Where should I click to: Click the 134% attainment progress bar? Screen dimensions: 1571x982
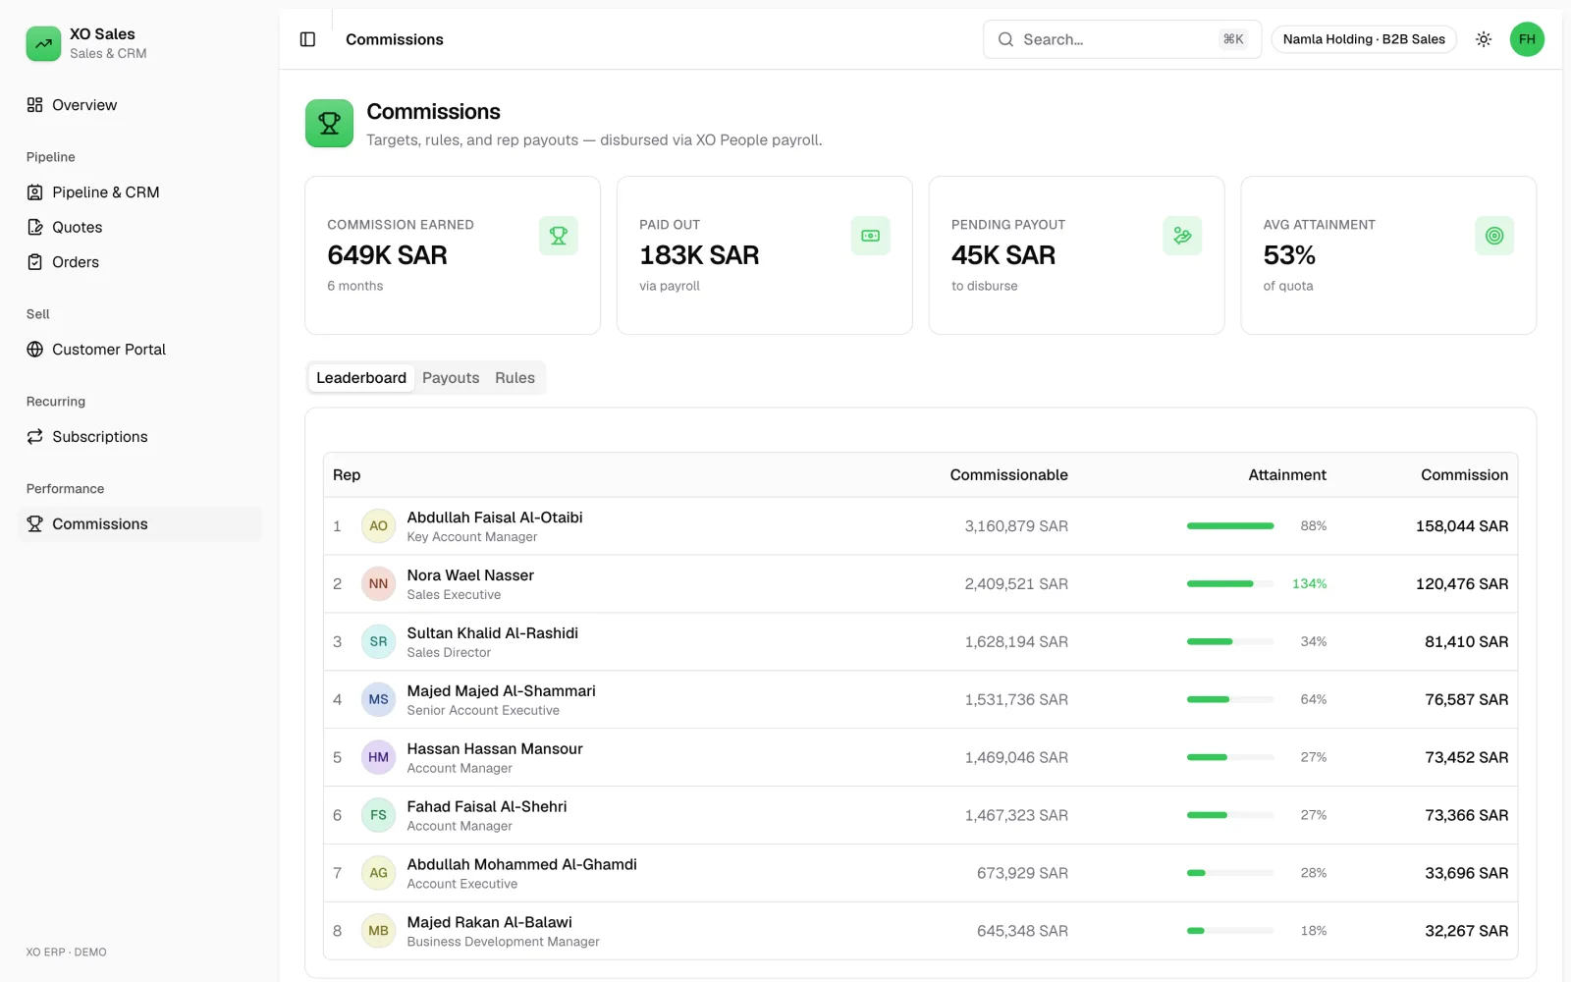coord(1230,584)
